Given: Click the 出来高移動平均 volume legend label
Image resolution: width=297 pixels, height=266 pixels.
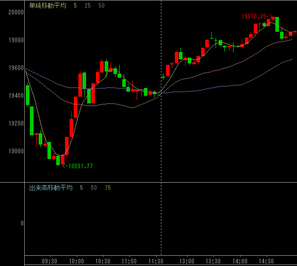Looking at the screenshot, I should [51, 188].
